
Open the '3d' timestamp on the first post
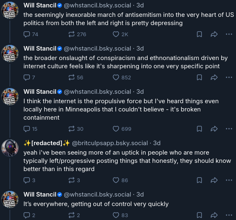click(x=140, y=5)
